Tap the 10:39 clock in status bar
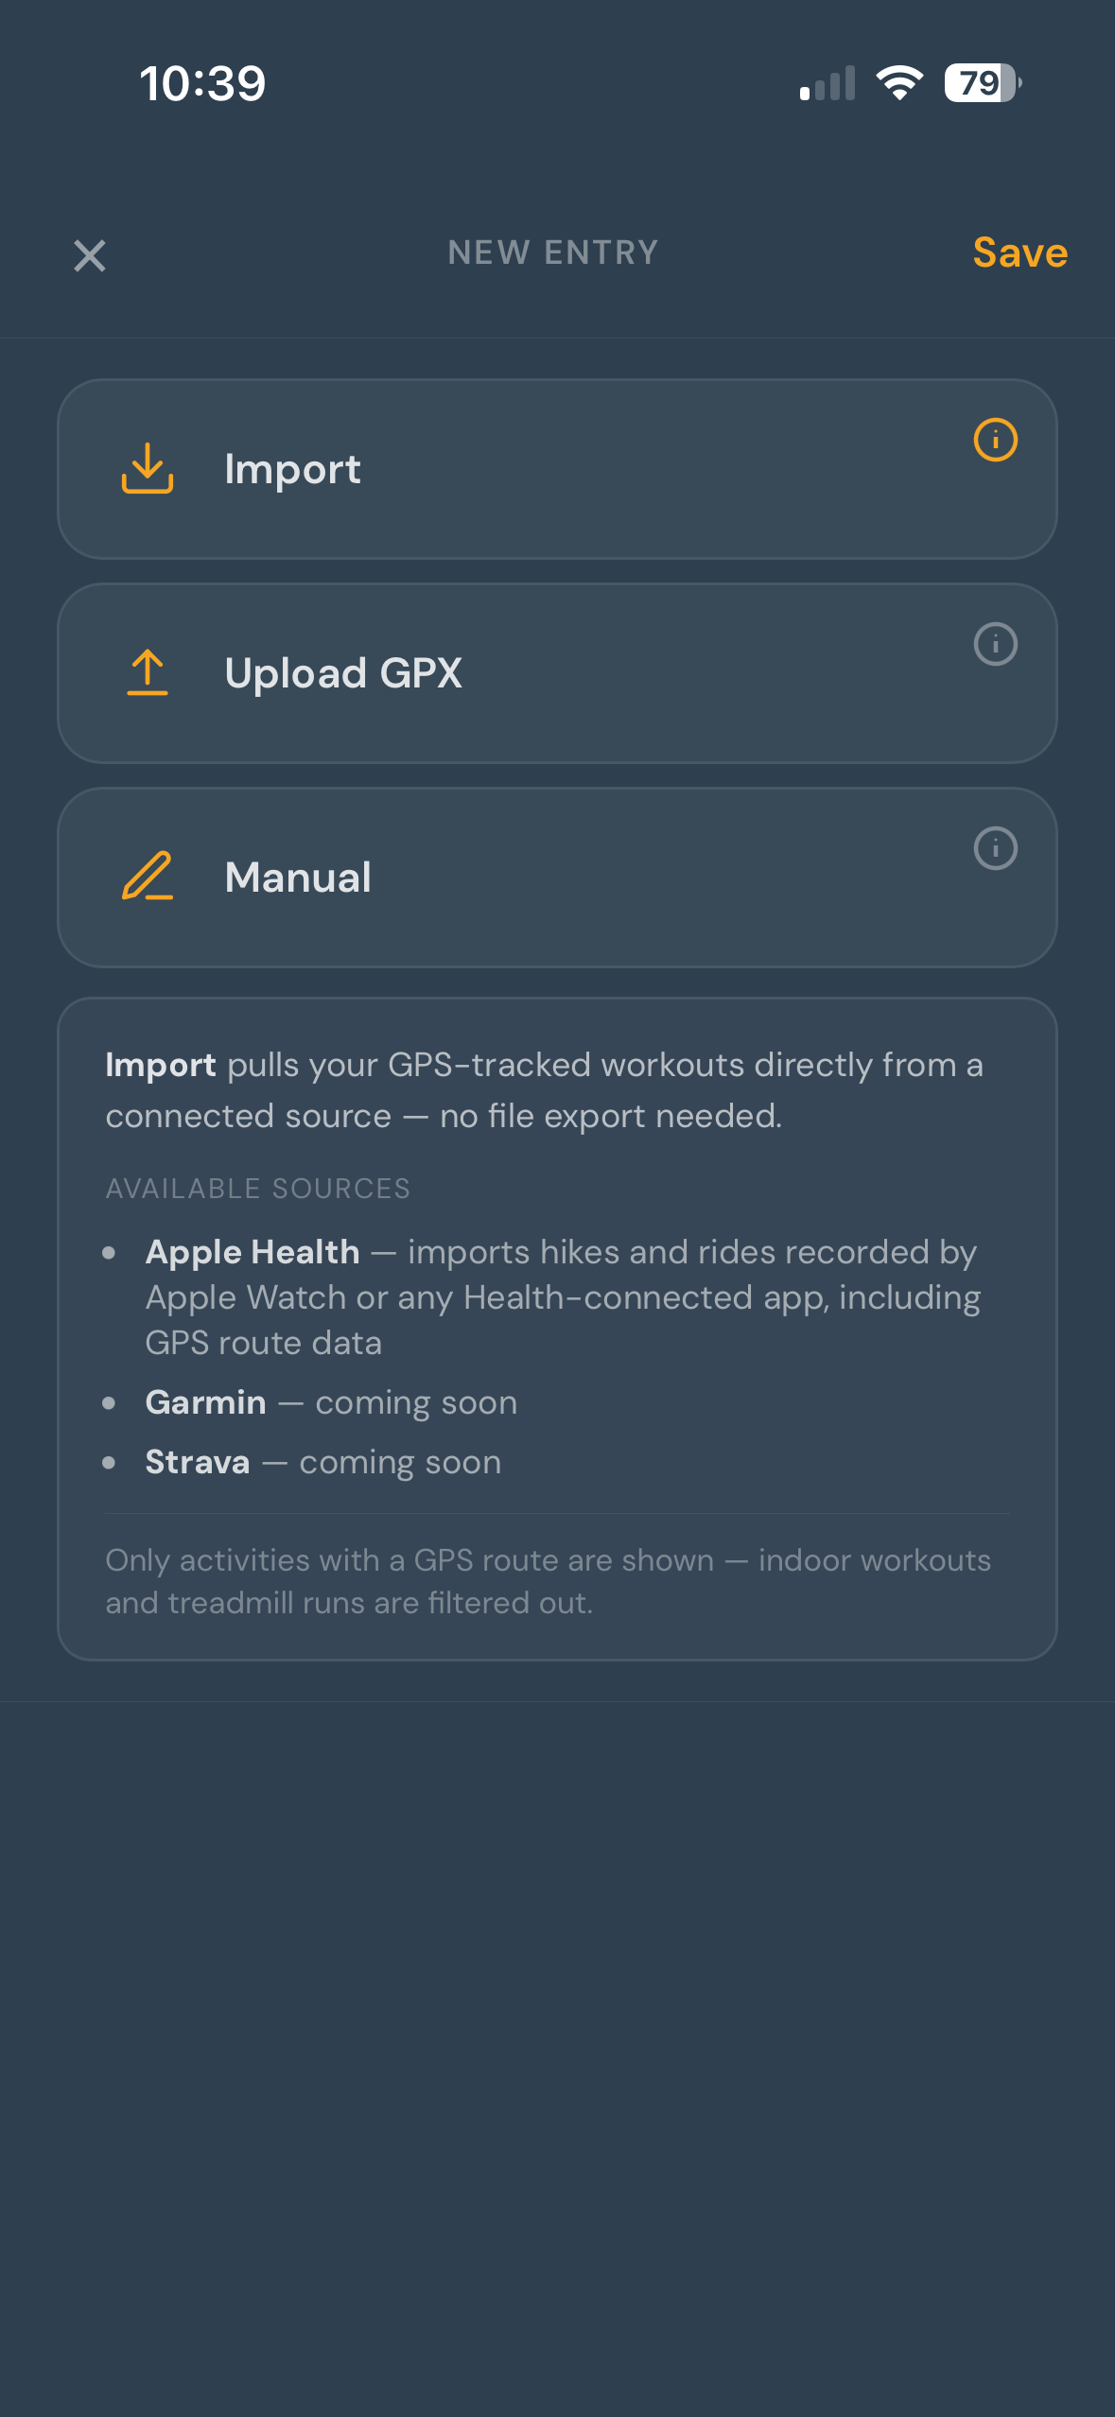Image resolution: width=1115 pixels, height=2417 pixels. pos(202,83)
